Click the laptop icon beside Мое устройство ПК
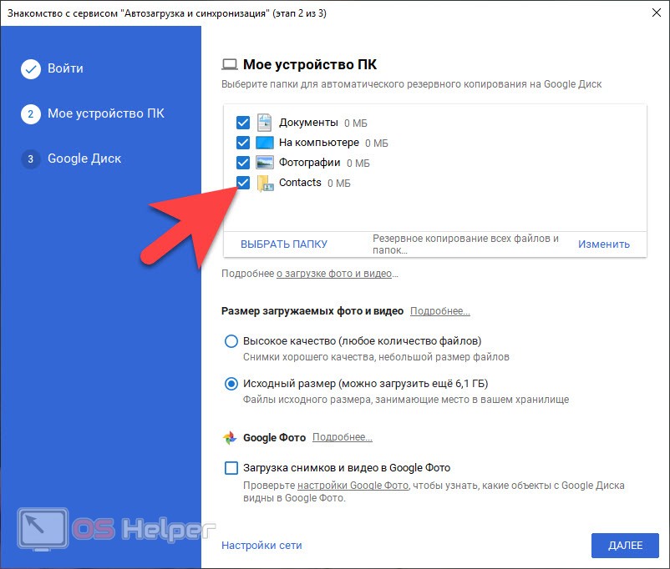Image resolution: width=670 pixels, height=569 pixels. pyautogui.click(x=230, y=64)
